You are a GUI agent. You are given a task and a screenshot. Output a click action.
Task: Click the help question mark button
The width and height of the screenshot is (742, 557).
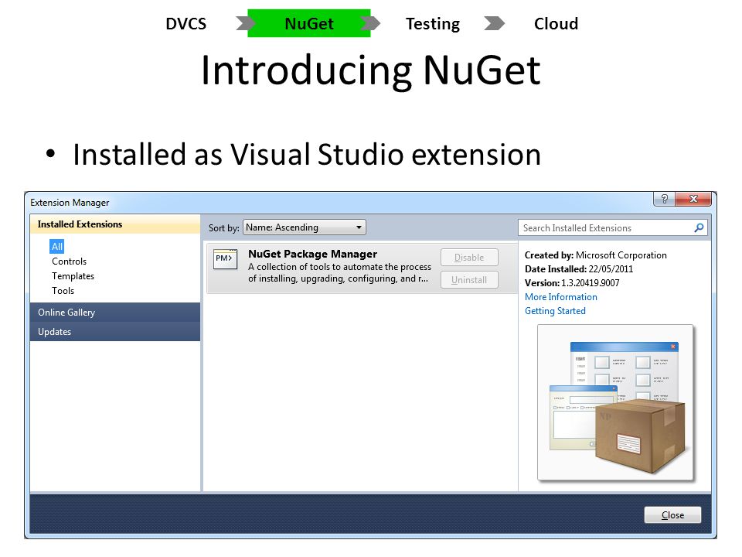tap(665, 199)
